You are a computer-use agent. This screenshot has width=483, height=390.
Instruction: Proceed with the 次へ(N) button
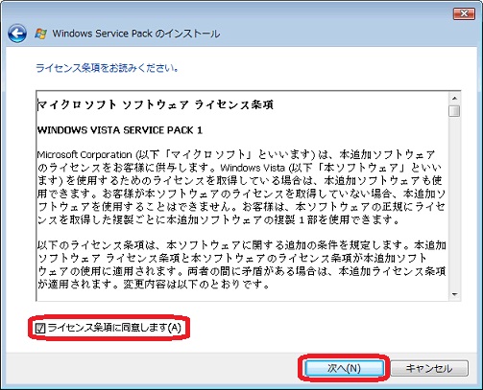tap(344, 368)
